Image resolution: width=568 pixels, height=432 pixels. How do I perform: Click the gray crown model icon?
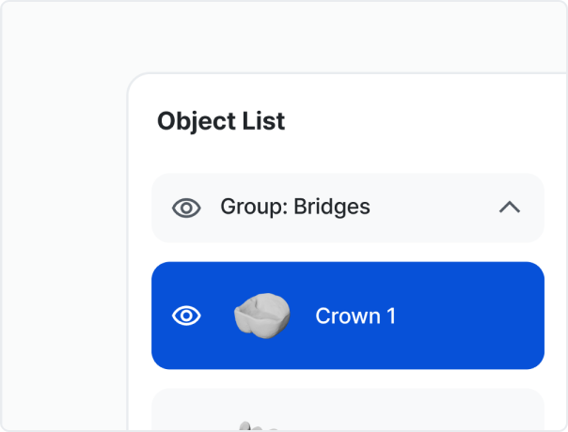click(x=261, y=316)
